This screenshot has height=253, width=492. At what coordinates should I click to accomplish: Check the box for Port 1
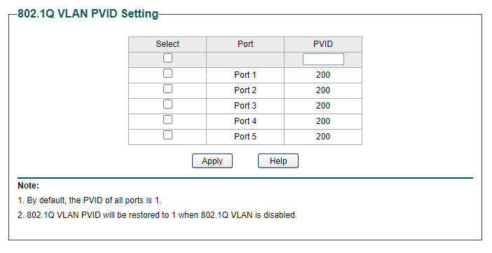pyautogui.click(x=168, y=74)
